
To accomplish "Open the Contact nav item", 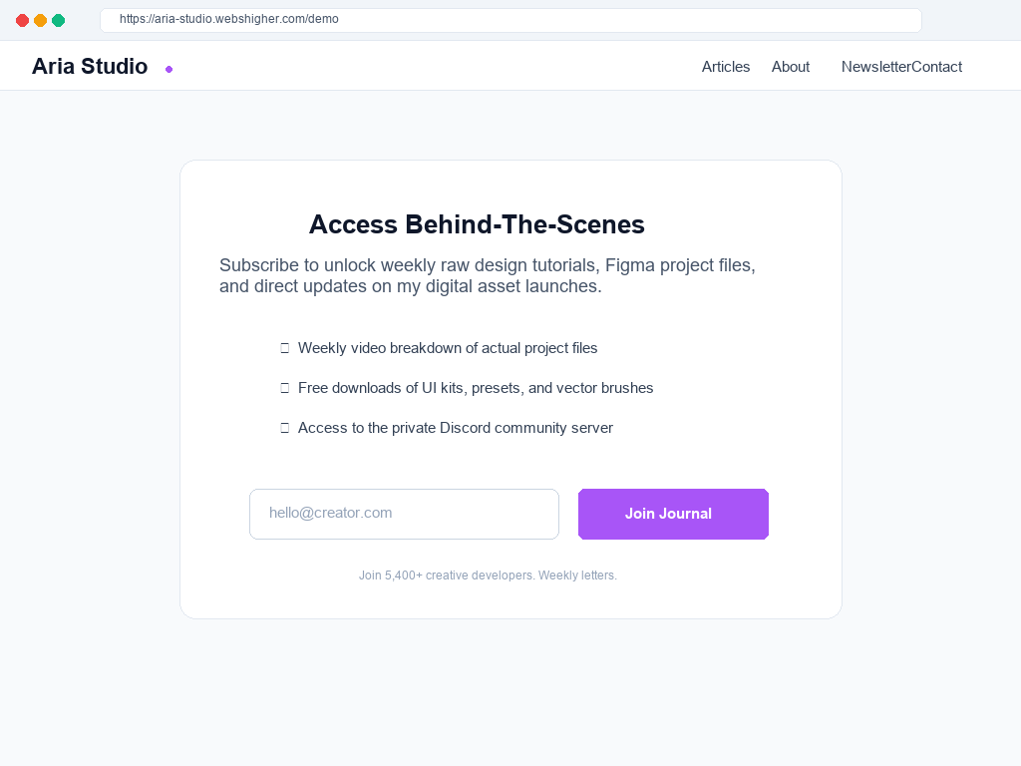I will 937,67.
